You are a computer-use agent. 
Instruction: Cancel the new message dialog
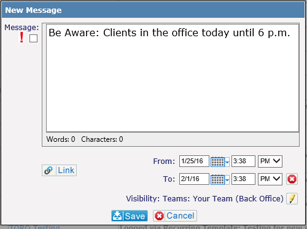175,215
